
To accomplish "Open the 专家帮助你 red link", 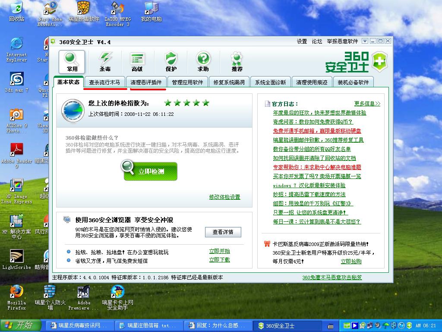I will (317, 167).
